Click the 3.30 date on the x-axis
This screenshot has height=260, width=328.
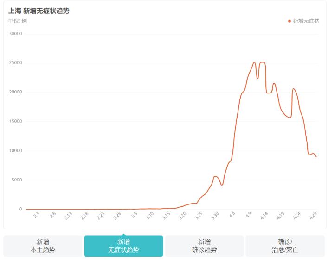tap(215, 216)
